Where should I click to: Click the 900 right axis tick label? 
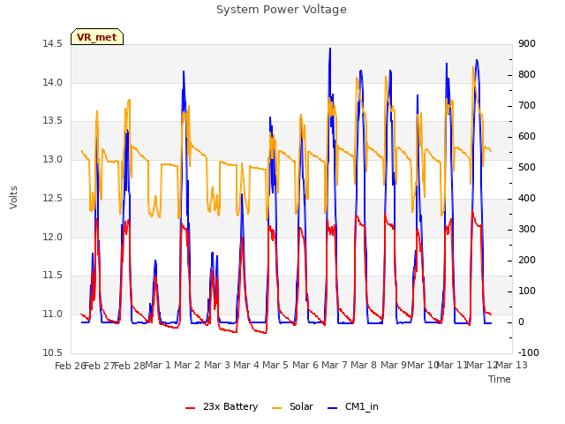tap(527, 43)
